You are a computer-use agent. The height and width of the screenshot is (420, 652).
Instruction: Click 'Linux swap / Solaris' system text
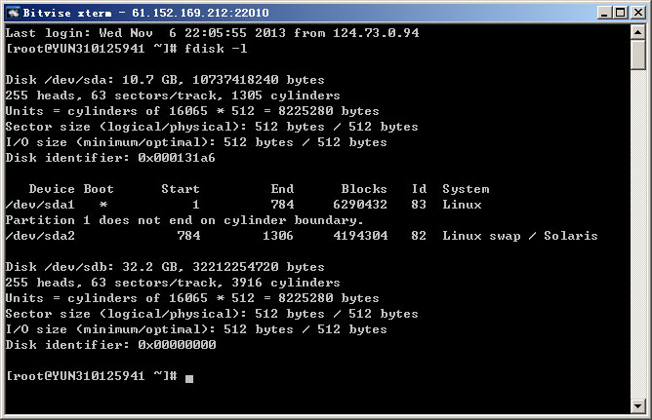pyautogui.click(x=520, y=236)
